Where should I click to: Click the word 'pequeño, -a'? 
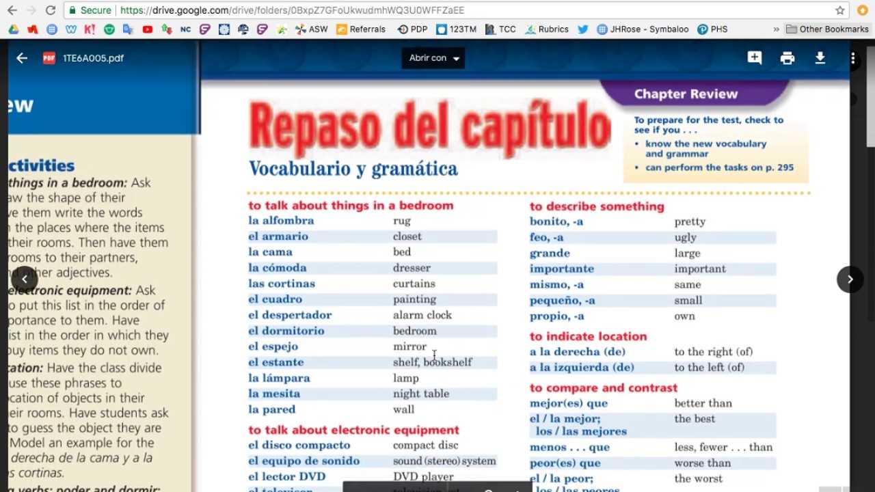click(x=562, y=300)
